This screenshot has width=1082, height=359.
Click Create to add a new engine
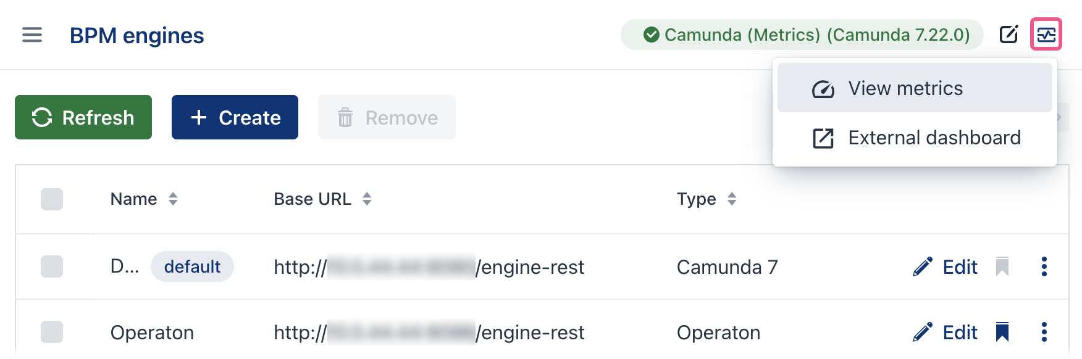point(235,117)
